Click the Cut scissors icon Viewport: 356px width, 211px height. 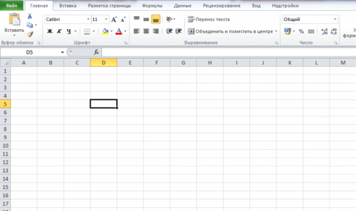tap(29, 16)
